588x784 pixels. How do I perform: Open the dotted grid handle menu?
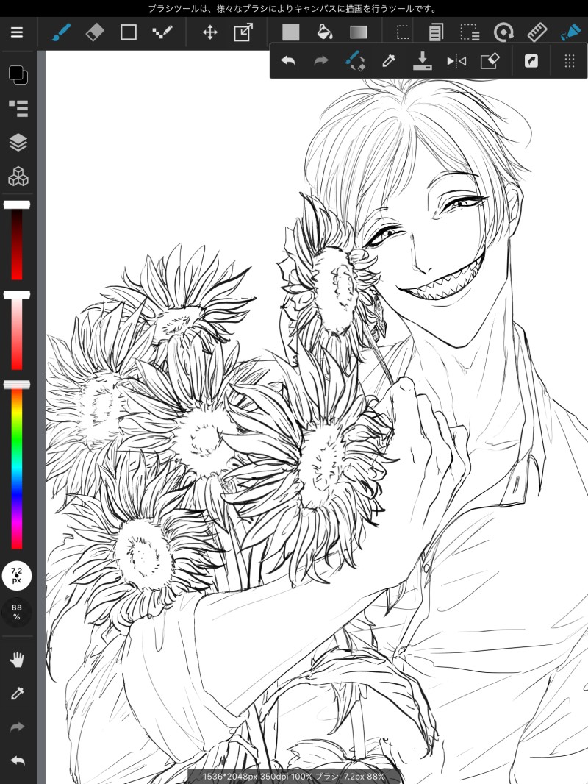point(569,61)
